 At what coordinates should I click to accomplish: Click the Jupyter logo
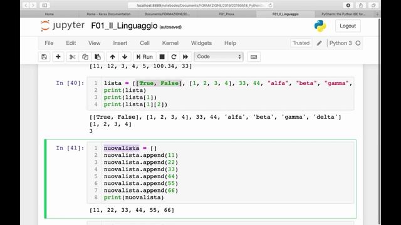(x=62, y=26)
